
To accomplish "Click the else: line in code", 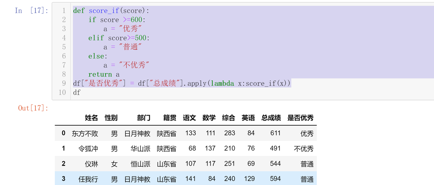I will point(98,56).
